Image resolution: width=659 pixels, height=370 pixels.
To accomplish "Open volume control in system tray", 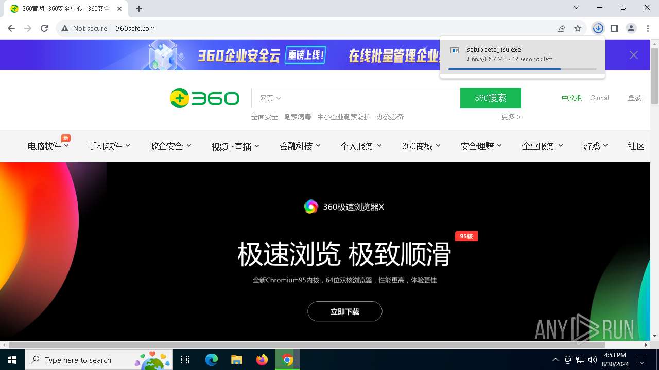I will click(x=593, y=360).
